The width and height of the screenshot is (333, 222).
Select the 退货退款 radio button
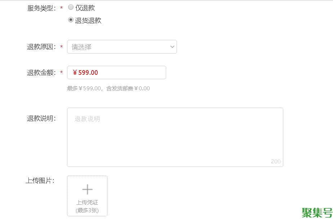(x=71, y=20)
